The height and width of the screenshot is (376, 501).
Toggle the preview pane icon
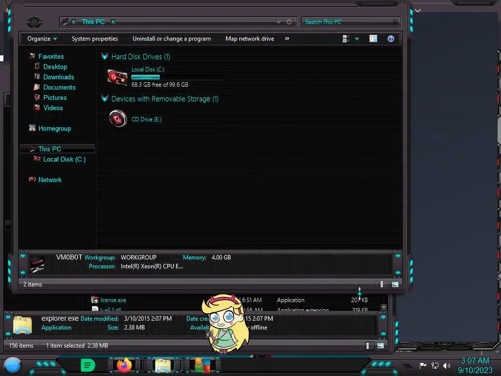(x=373, y=39)
